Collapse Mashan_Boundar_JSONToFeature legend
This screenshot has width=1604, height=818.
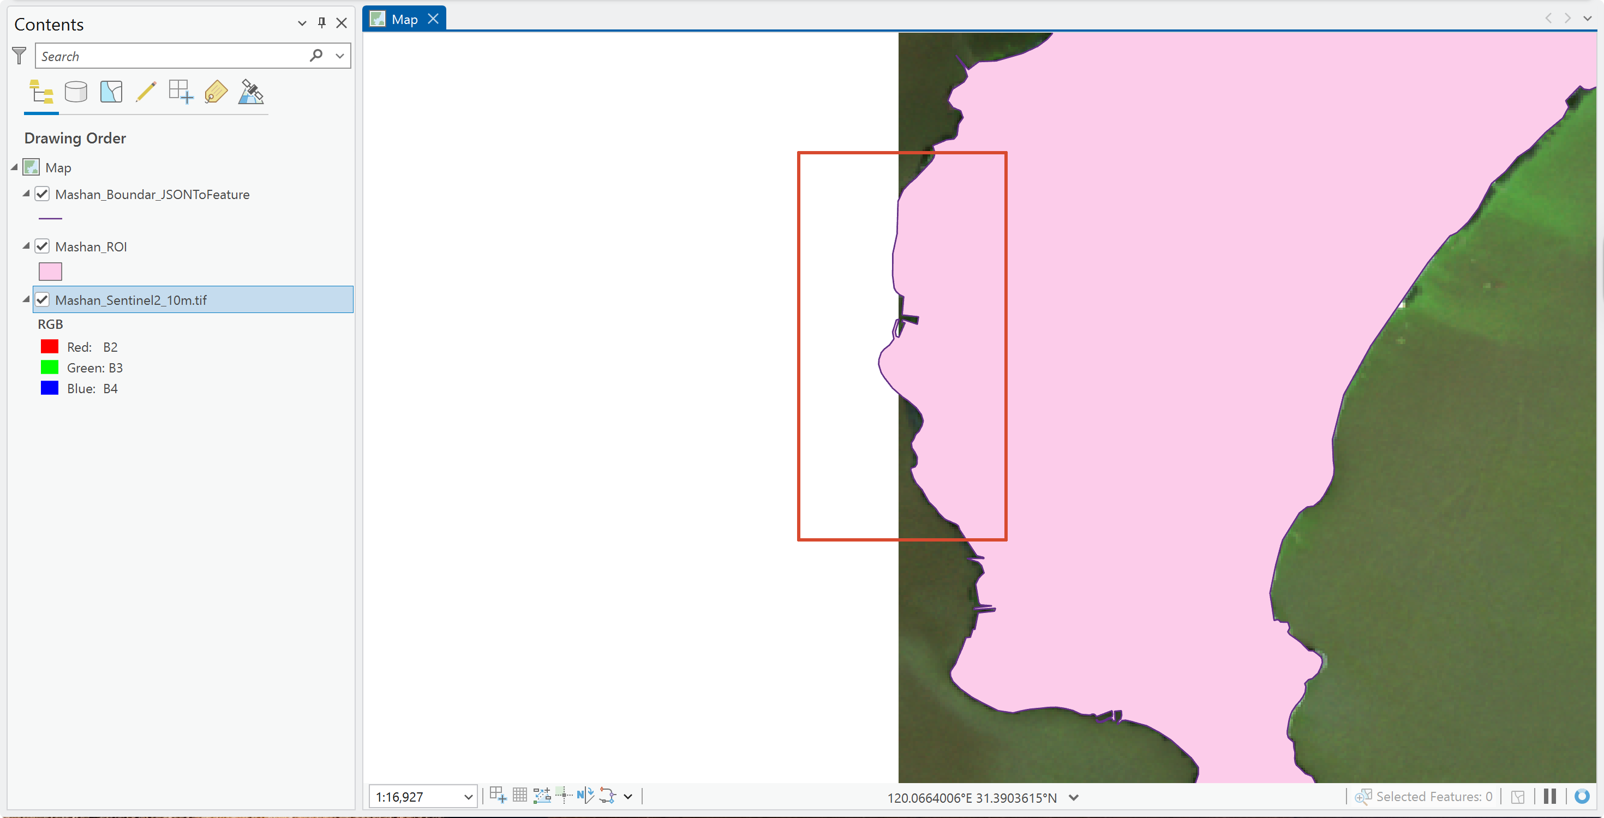pos(26,194)
